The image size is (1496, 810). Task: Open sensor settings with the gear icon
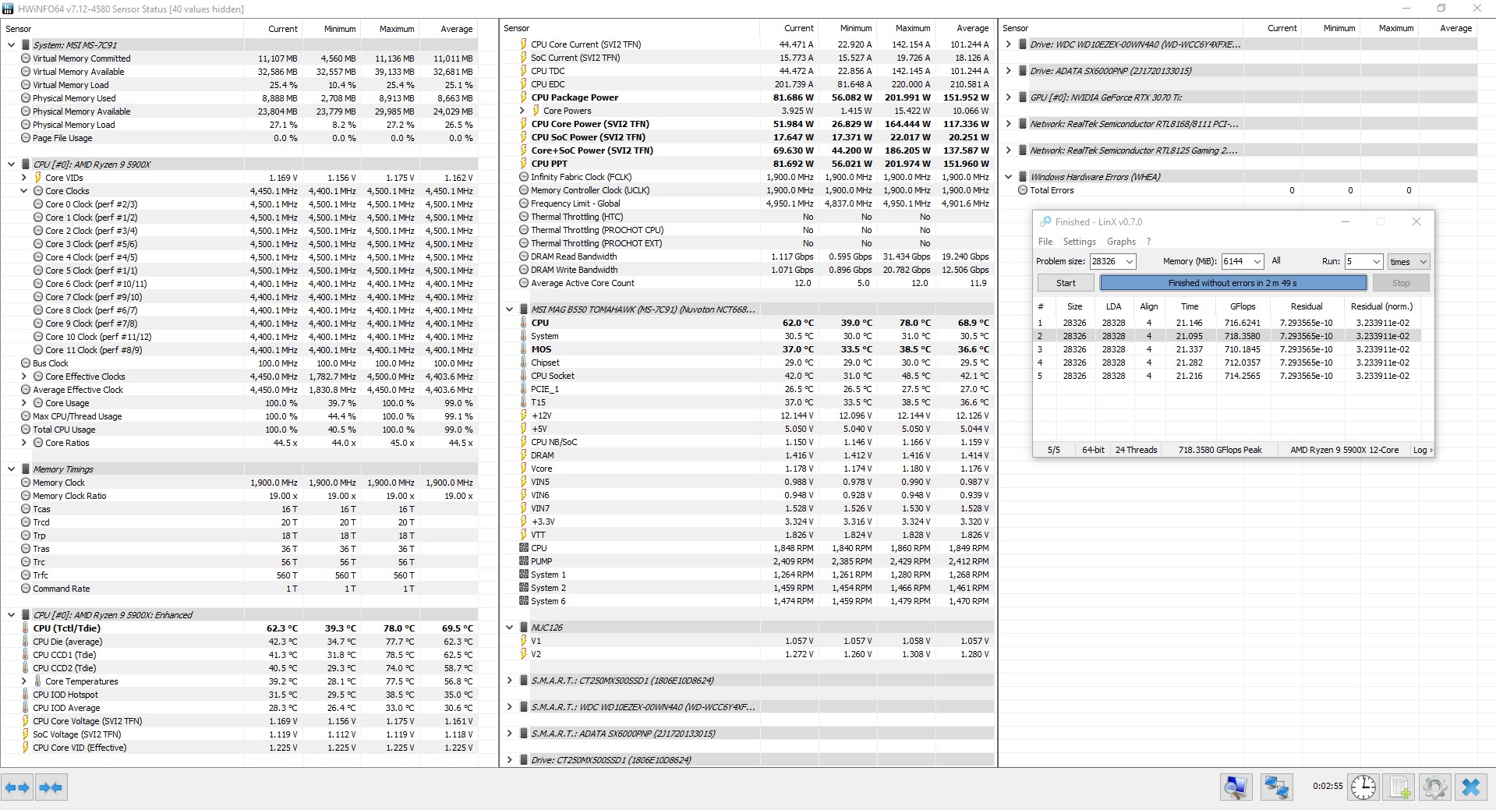point(1435,787)
